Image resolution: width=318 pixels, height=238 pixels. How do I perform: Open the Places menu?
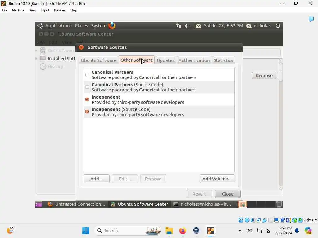click(x=81, y=26)
